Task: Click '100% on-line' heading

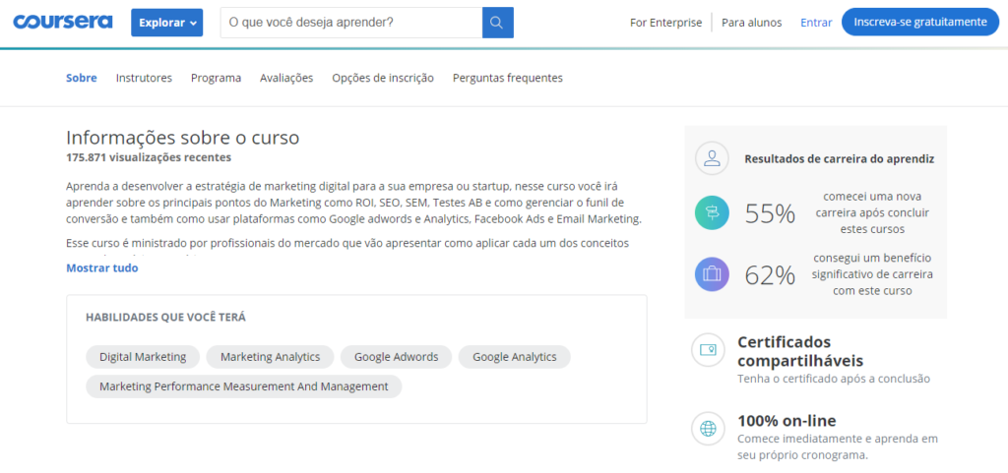Action: (x=787, y=421)
